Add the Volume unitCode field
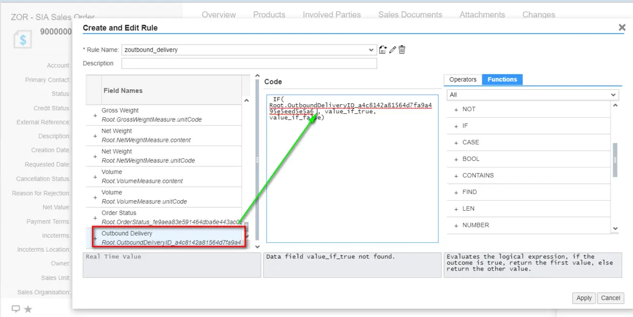 (95, 197)
